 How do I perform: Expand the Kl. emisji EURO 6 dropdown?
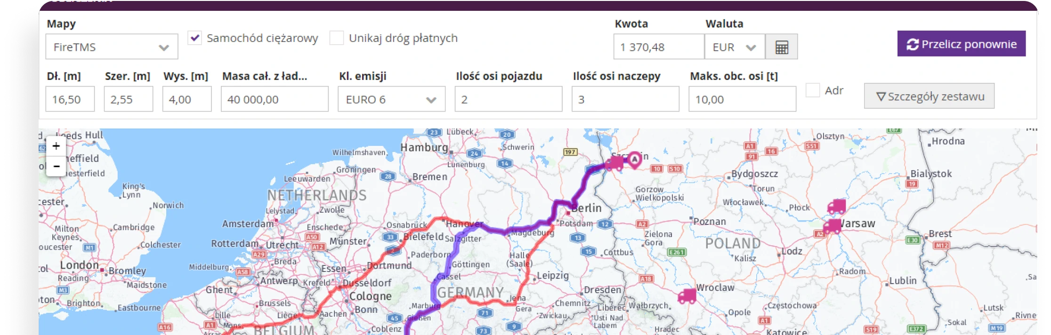391,99
